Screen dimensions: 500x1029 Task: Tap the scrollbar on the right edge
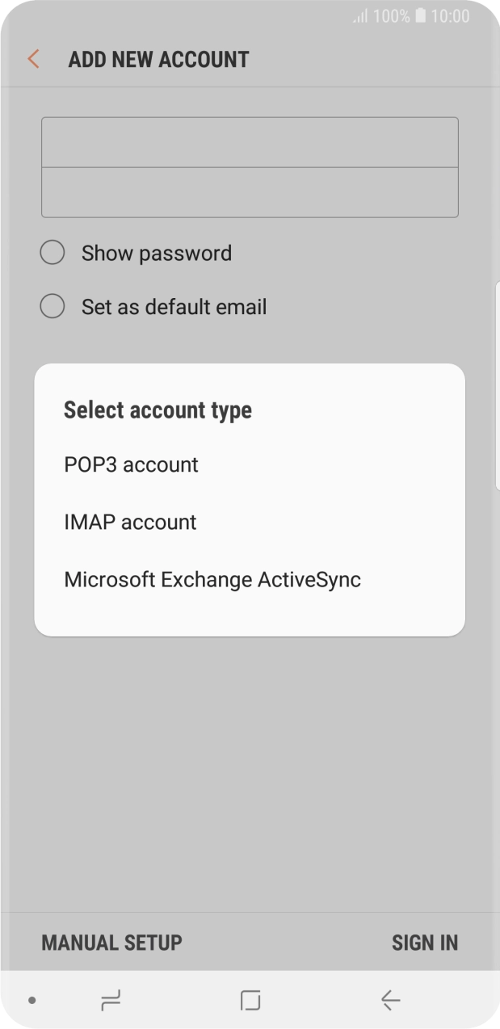496,380
